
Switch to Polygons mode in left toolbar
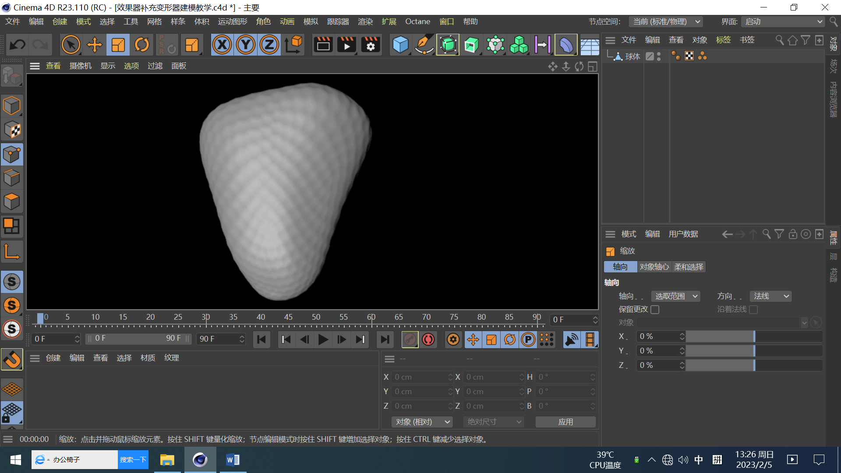(12, 202)
